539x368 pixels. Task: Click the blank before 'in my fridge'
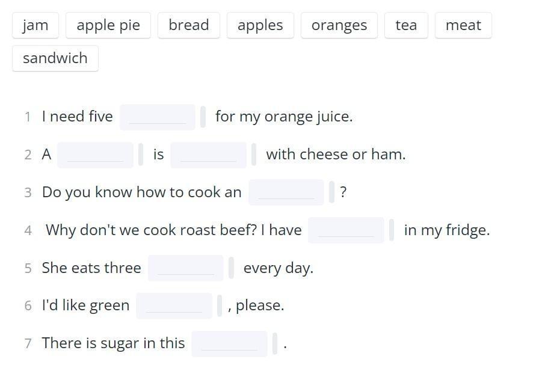346,230
